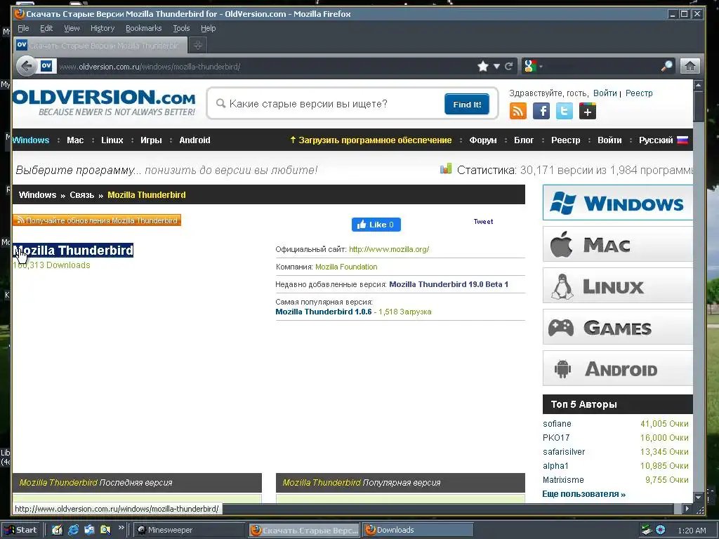Click the Связь breadcrumb link
The width and height of the screenshot is (719, 539).
(x=81, y=195)
